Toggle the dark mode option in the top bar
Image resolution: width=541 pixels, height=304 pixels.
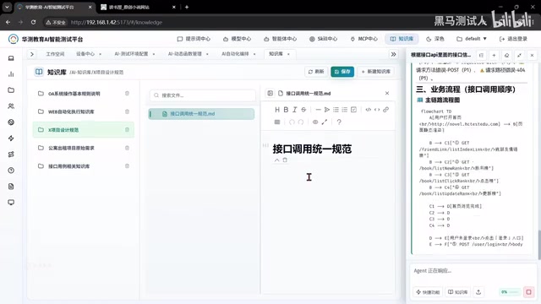[x=434, y=39]
